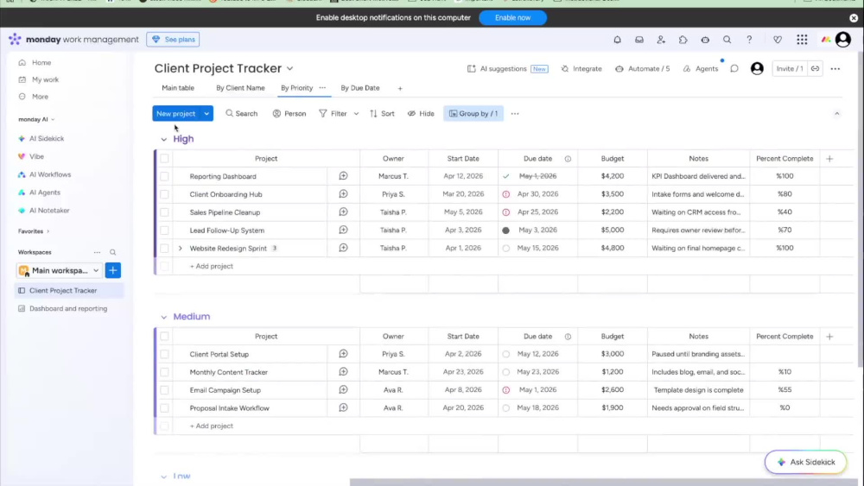Image resolution: width=864 pixels, height=486 pixels.
Task: Switch to the By Due Date tab
Action: pos(359,88)
